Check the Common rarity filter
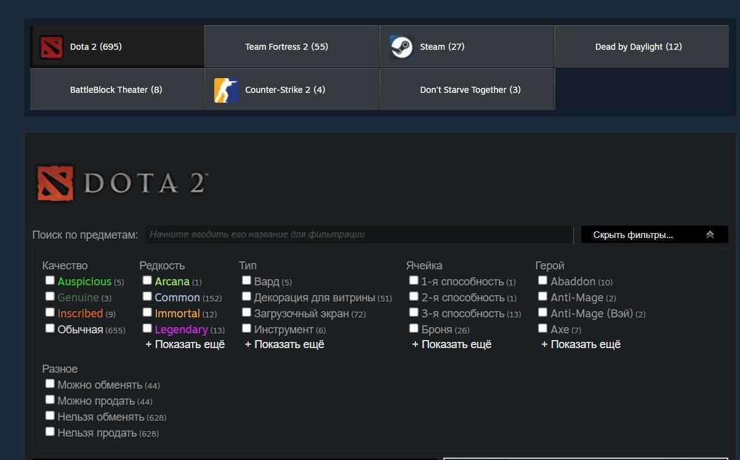The height and width of the screenshot is (460, 740). pyautogui.click(x=147, y=296)
